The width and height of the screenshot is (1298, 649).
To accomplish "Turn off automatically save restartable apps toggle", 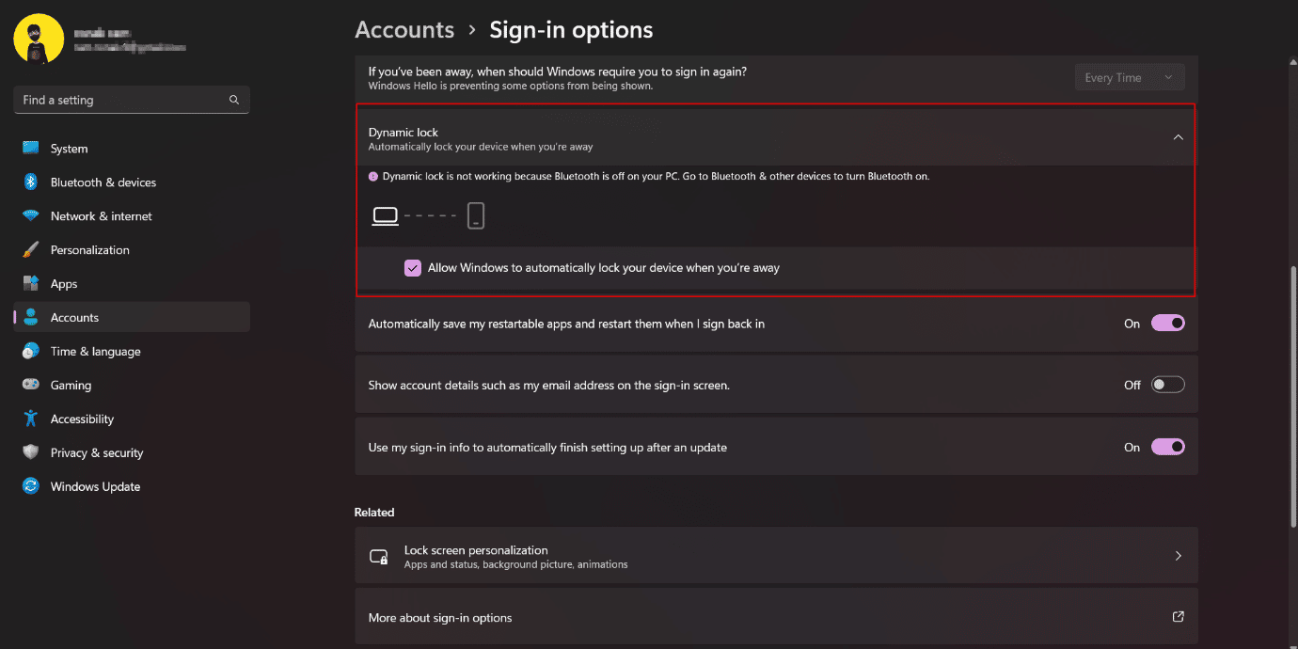I will click(1168, 324).
